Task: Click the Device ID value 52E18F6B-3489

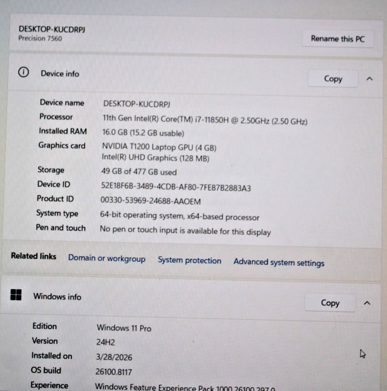Action: (176, 187)
